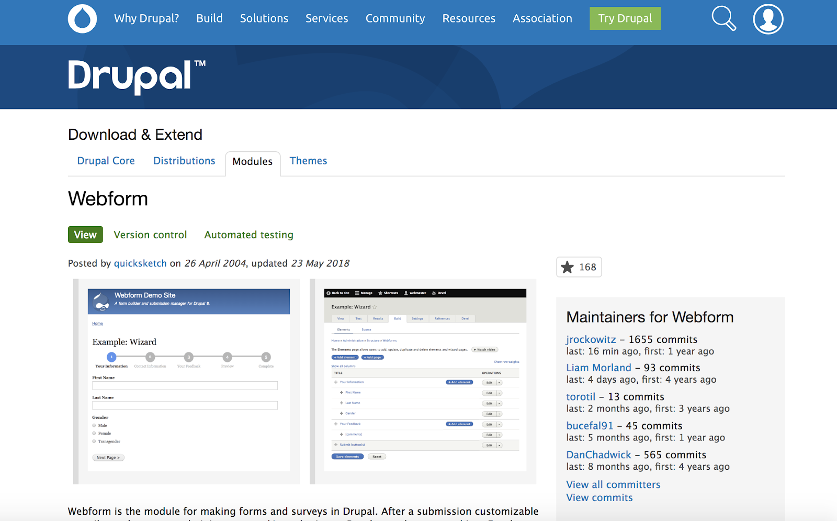Open the Resources menu
The height and width of the screenshot is (521, 837).
pyautogui.click(x=468, y=18)
